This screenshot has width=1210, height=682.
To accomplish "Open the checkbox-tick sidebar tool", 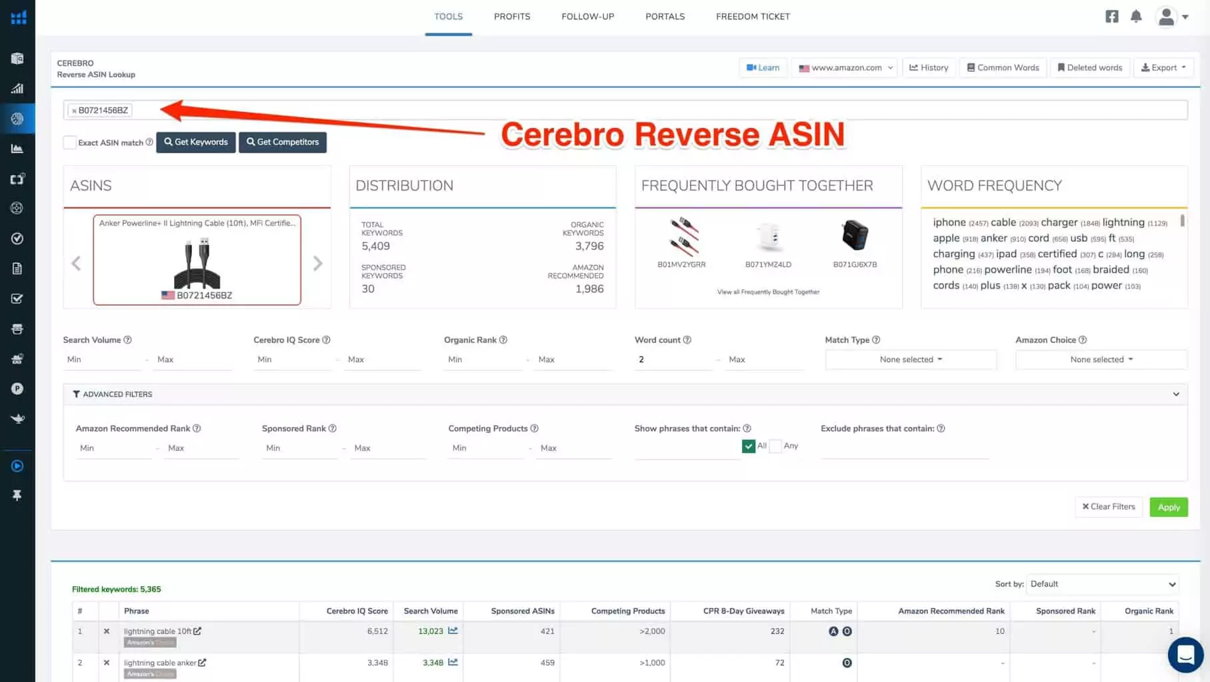I will 17,298.
